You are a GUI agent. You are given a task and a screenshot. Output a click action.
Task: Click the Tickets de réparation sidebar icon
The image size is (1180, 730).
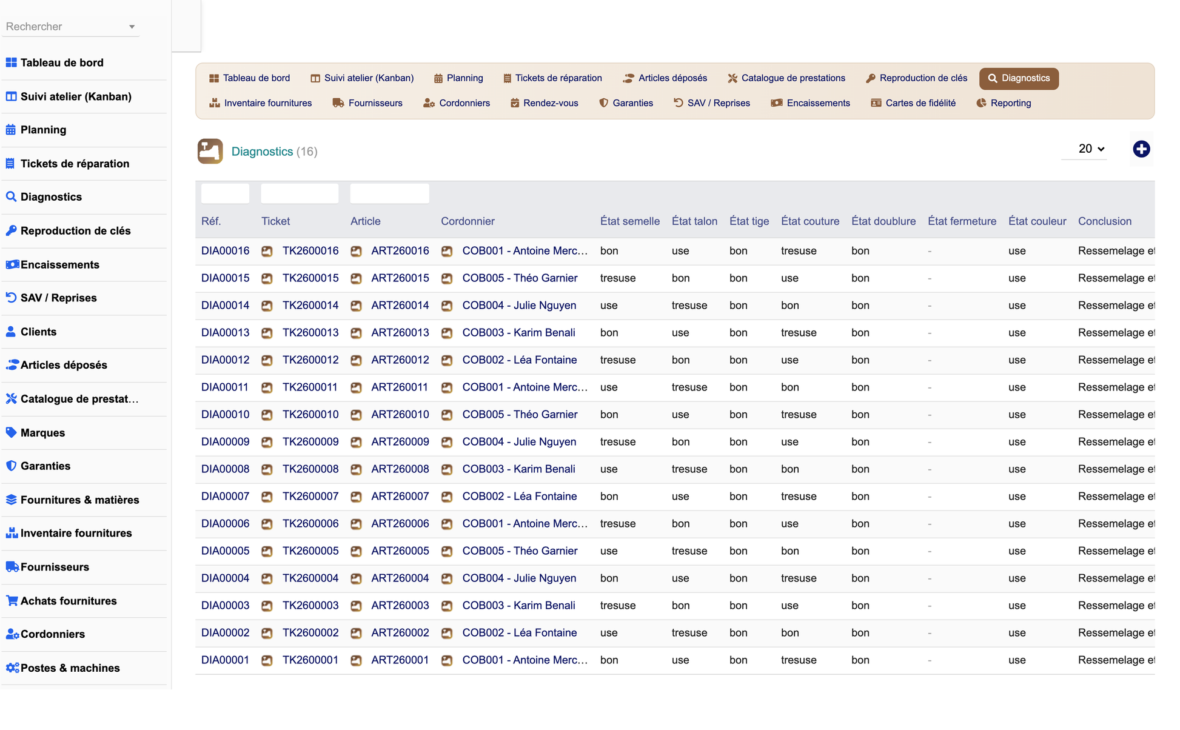tap(10, 164)
